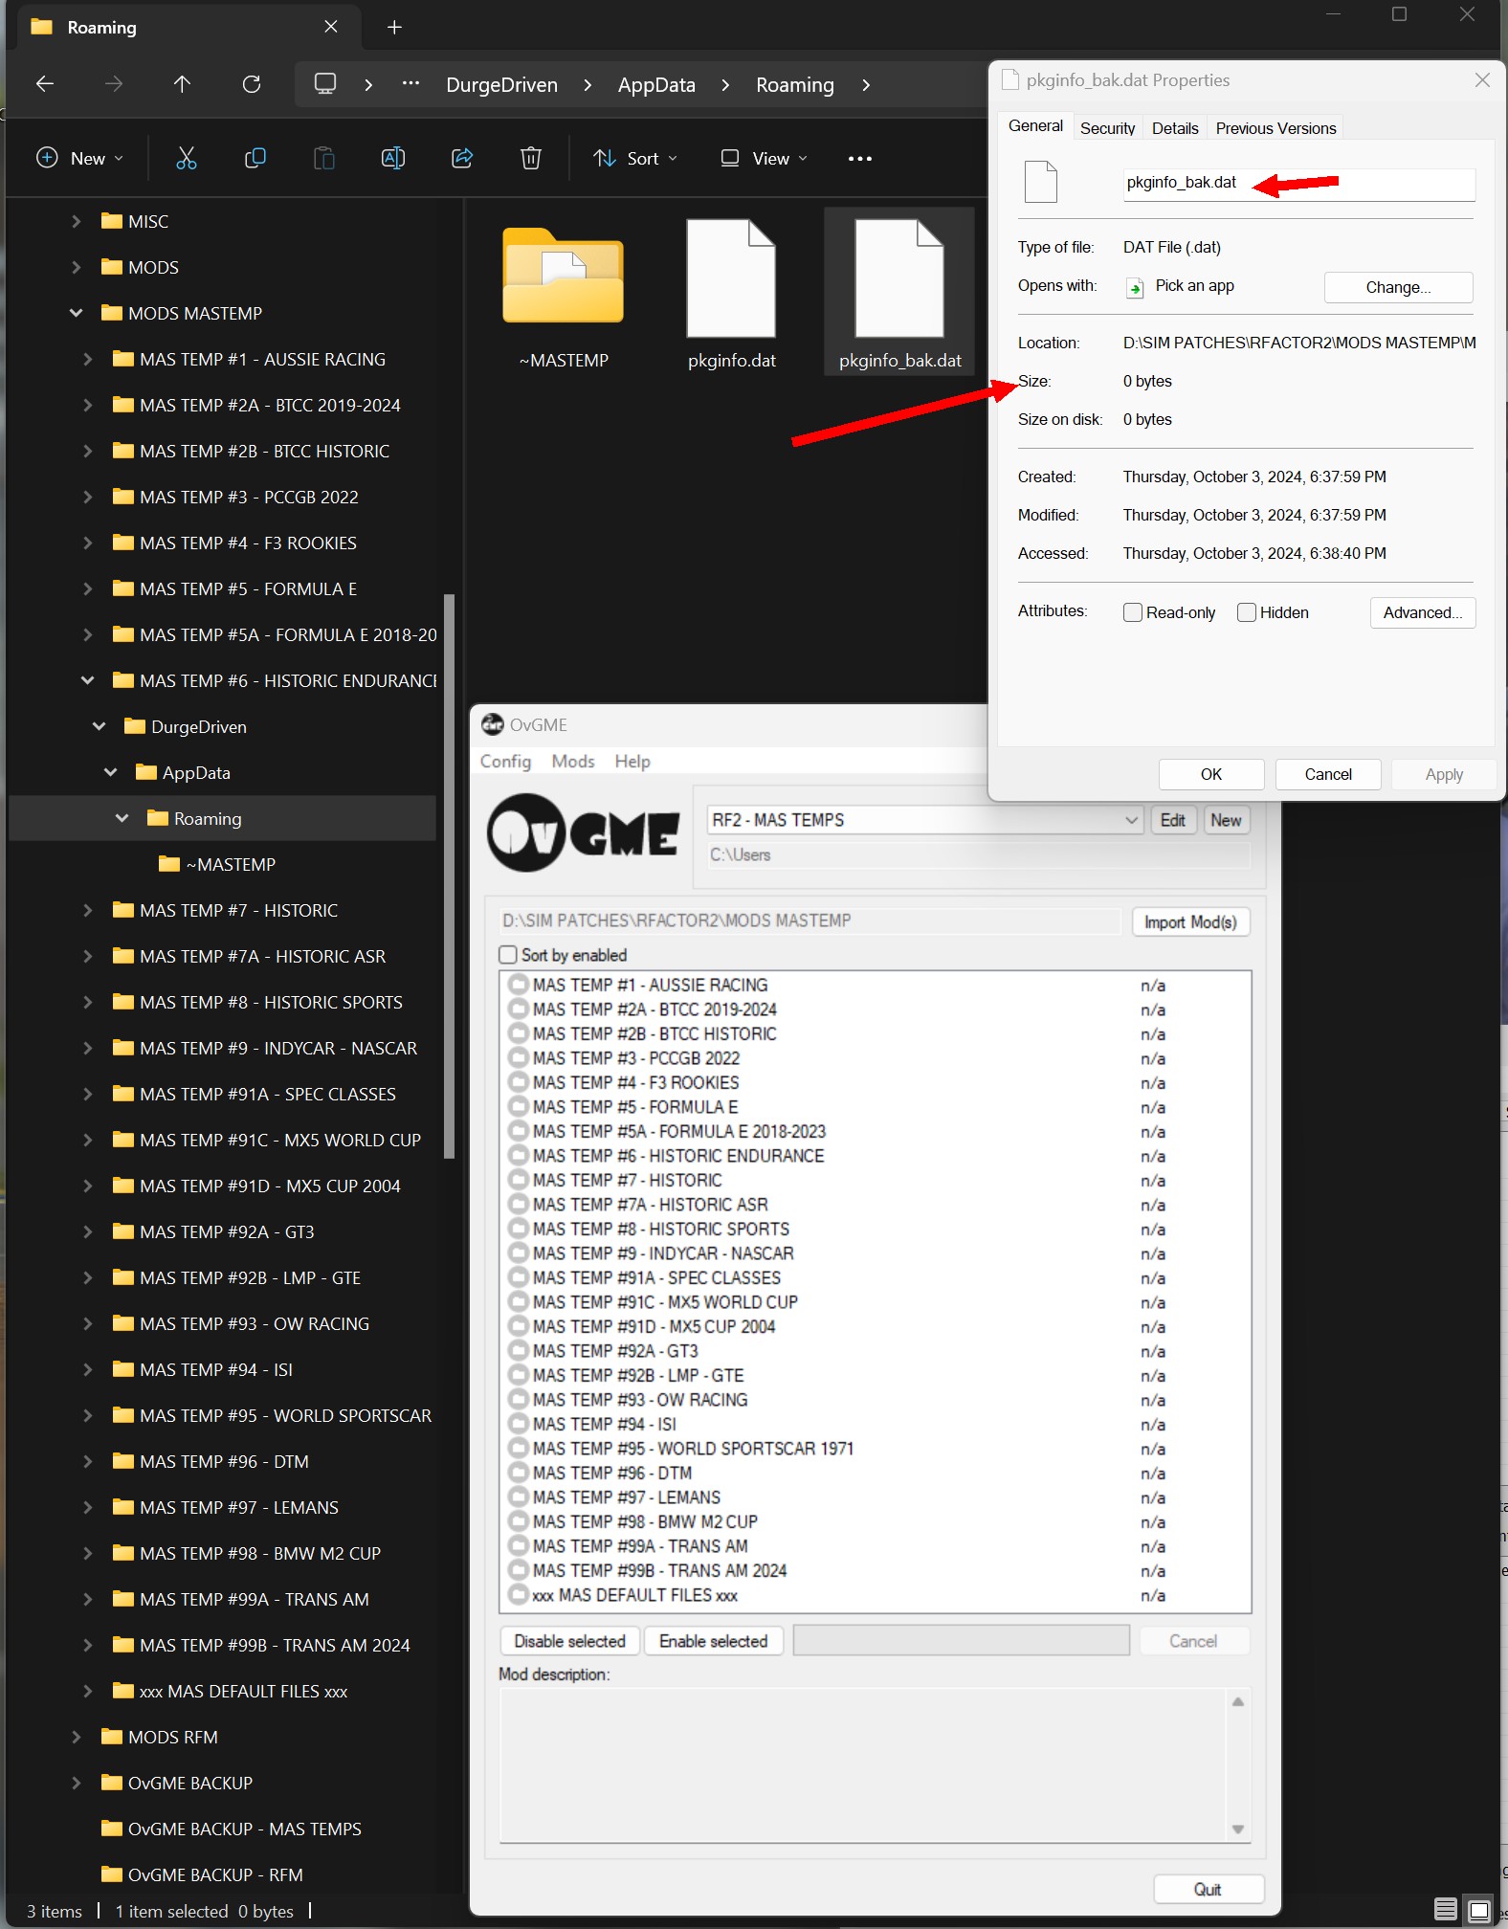1508x1929 pixels.
Task: Toggle the Hidden attribute checkbox
Action: point(1247,612)
